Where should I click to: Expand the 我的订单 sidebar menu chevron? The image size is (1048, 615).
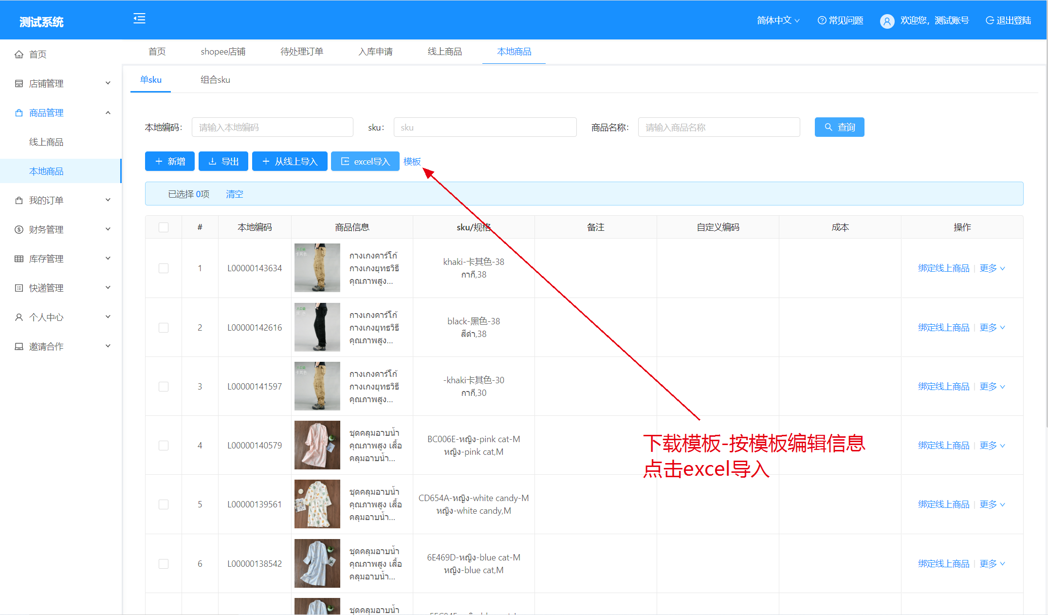tap(108, 200)
